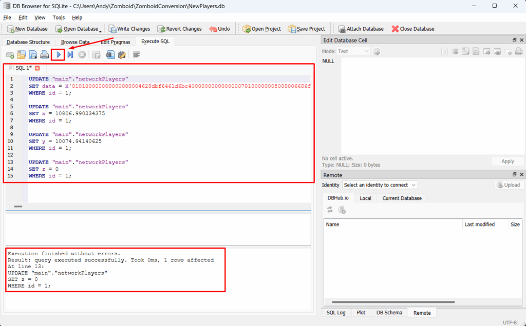Close the SQL 1 editor tab

tap(37, 68)
